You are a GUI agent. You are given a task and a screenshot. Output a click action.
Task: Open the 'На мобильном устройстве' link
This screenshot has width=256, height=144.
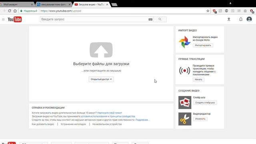pyautogui.click(x=107, y=124)
